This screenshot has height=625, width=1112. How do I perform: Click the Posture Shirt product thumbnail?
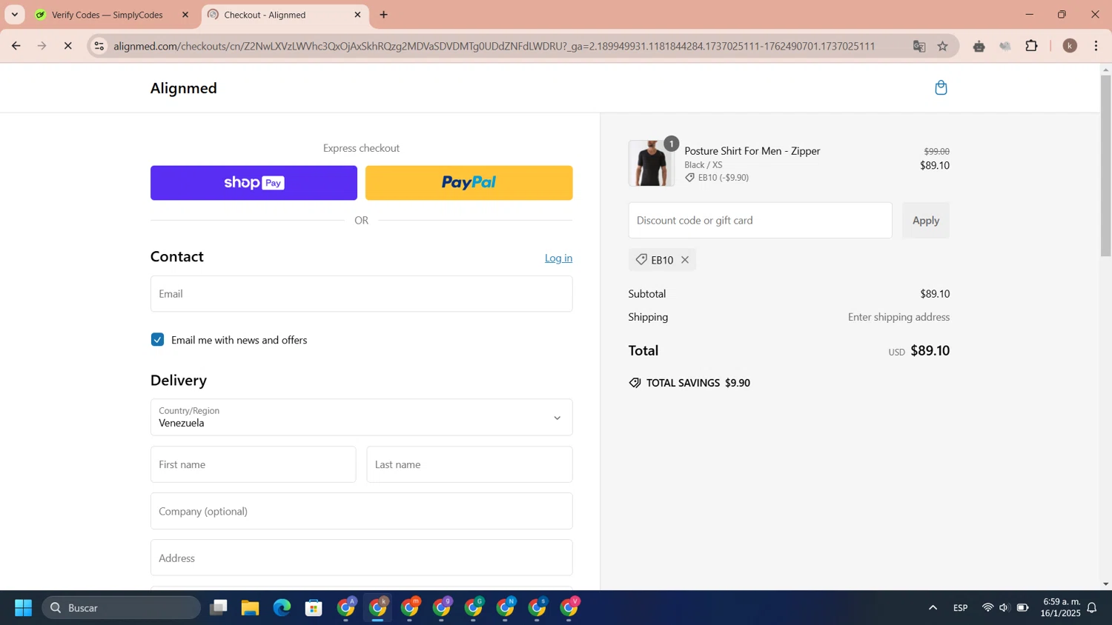651,163
